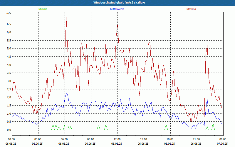Click the chart title Windgeschwindigkeit [m/s] skaliert
This screenshot has height=147, width=235.
(119, 3)
